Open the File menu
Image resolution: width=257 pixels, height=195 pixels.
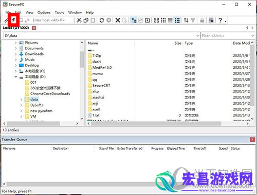8,12
